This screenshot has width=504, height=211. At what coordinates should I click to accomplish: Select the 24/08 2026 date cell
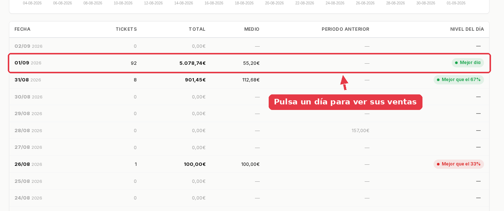28,198
